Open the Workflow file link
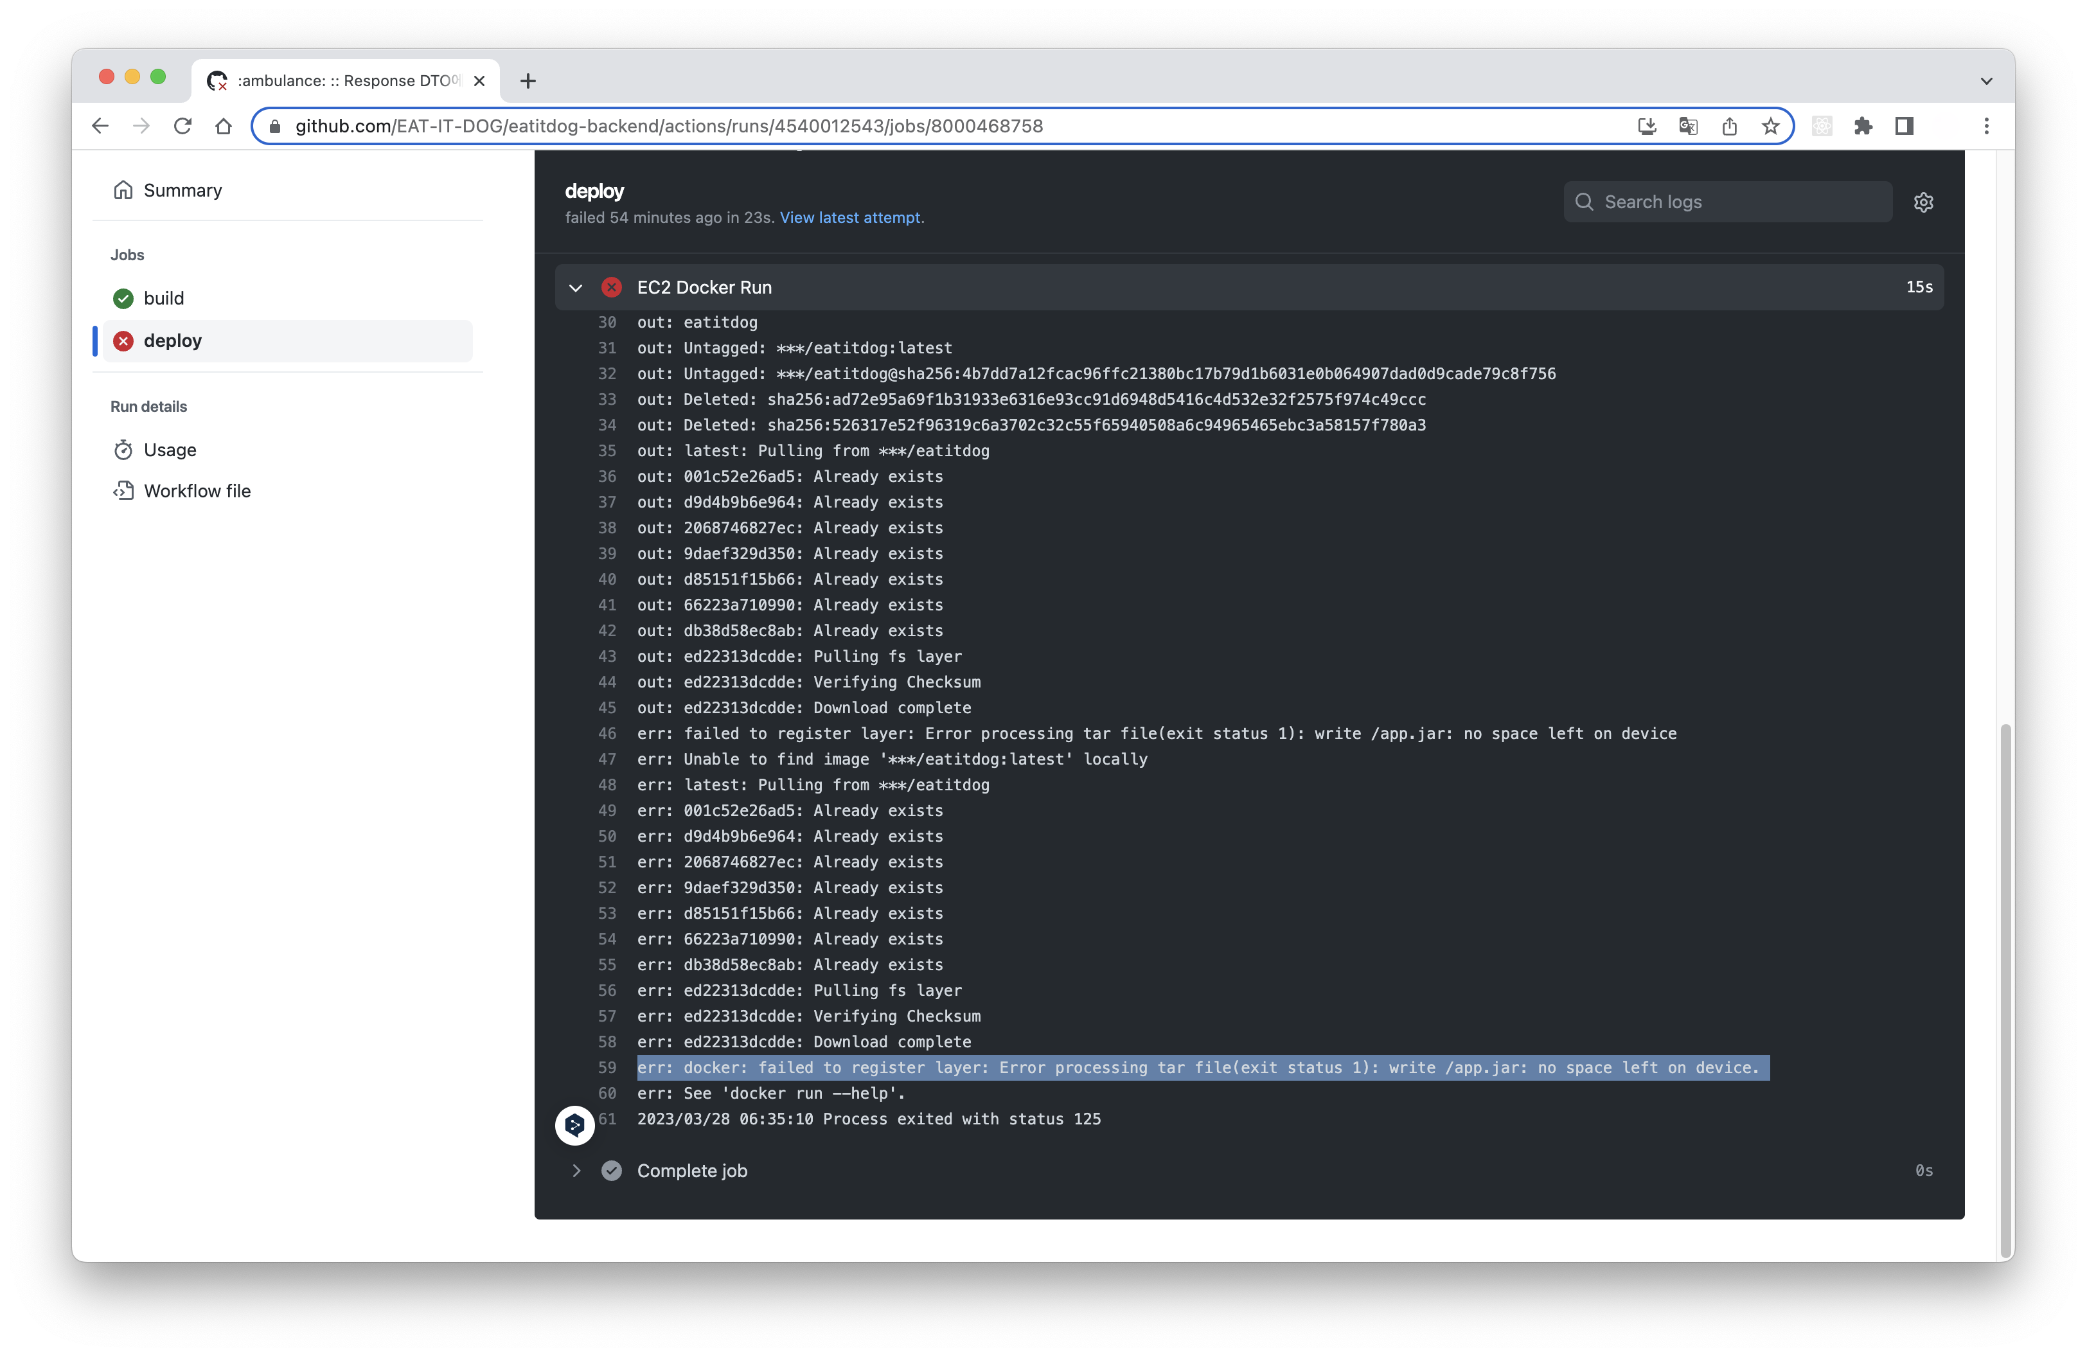 197,491
